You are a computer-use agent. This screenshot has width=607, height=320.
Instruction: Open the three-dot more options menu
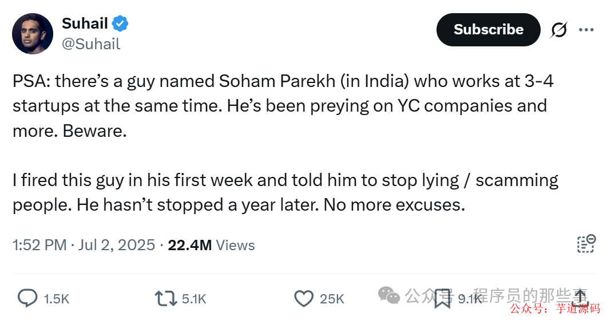tap(586, 30)
